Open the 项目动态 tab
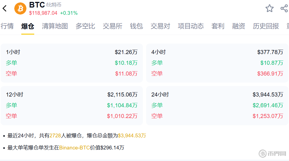This screenshot has width=289, height=161. point(191,26)
